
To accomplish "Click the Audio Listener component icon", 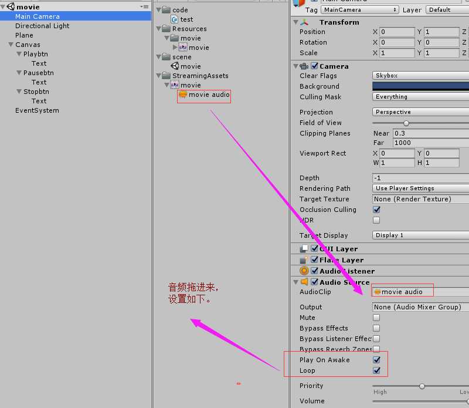I will pos(304,271).
